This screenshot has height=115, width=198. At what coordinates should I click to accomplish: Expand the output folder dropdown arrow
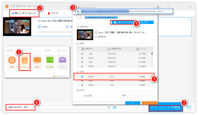(x=109, y=108)
